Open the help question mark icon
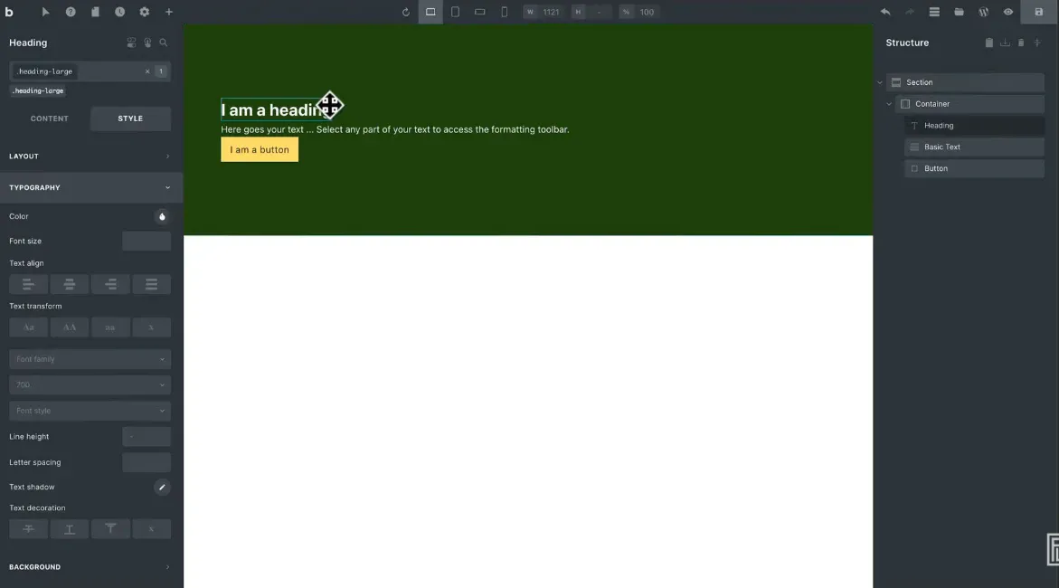The width and height of the screenshot is (1059, 588). (71, 12)
